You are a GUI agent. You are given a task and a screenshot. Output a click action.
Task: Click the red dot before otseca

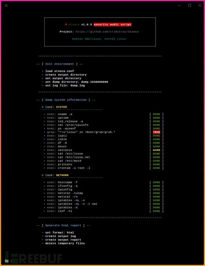coord(66,24)
